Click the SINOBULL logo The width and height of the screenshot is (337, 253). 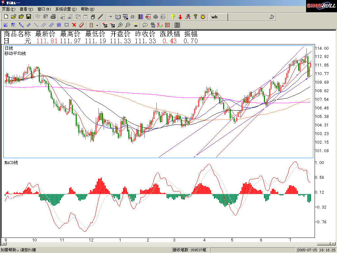pyautogui.click(x=321, y=6)
